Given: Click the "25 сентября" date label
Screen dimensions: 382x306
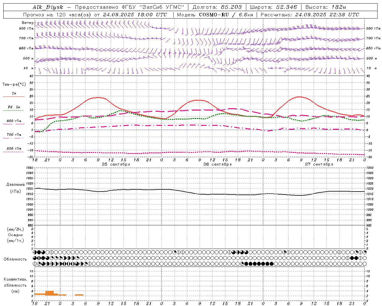Looking at the screenshot, I should (x=116, y=164).
